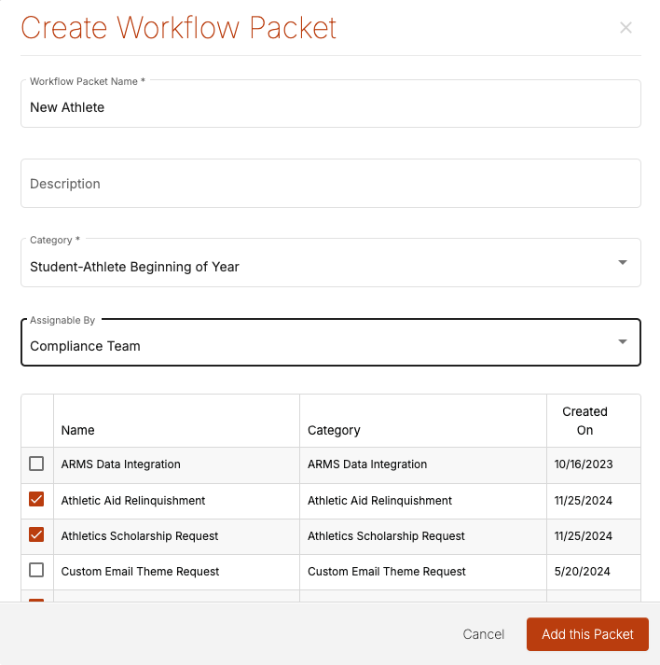Click the Assignable By dropdown arrow

(x=623, y=342)
